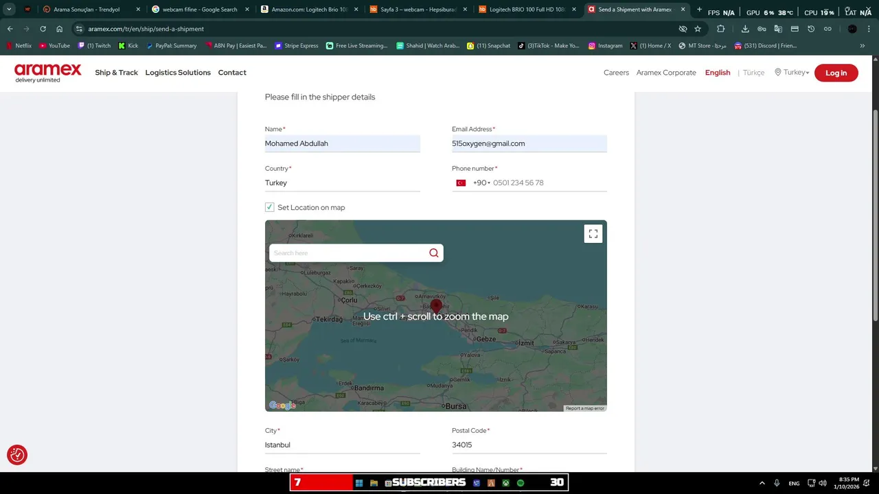Expand hidden bookmarks overflow chevron

click(x=863, y=46)
